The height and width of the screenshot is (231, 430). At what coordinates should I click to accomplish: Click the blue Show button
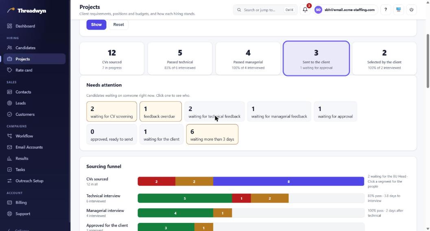coord(96,25)
